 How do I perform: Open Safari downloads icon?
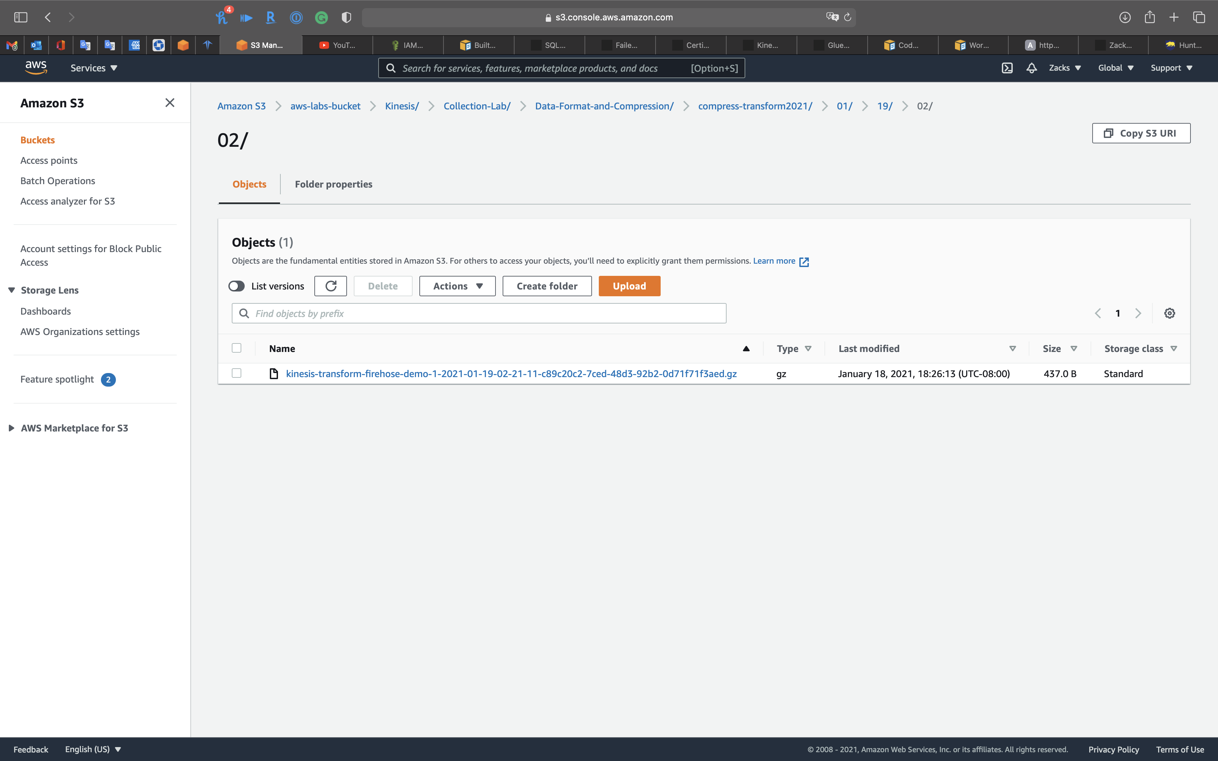point(1125,17)
